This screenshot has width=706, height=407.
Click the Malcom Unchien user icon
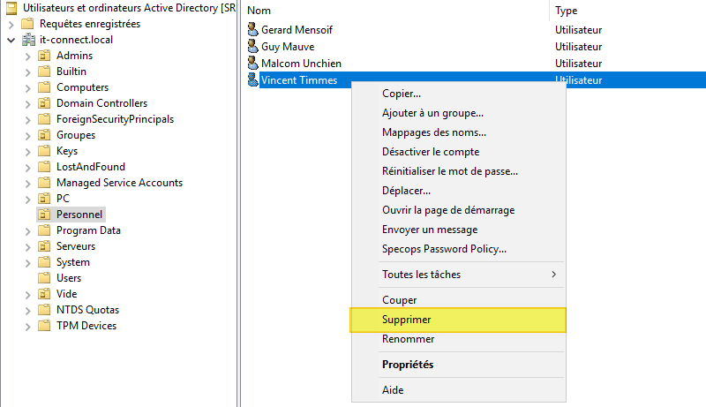pos(253,64)
